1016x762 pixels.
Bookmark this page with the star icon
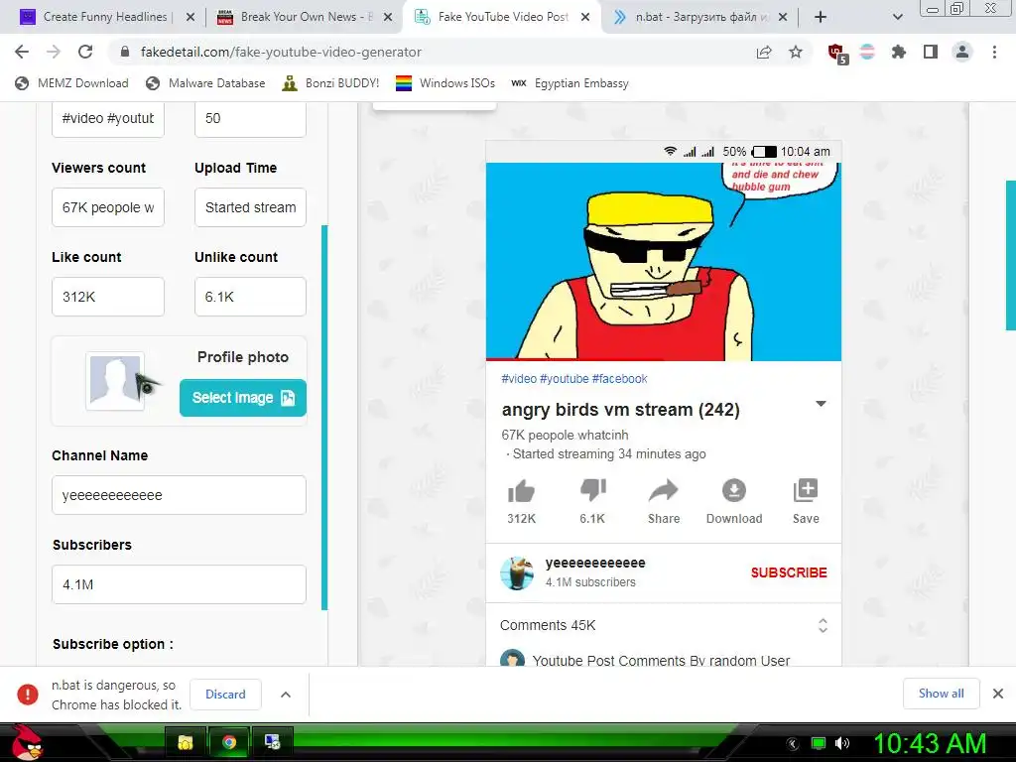[x=796, y=52]
